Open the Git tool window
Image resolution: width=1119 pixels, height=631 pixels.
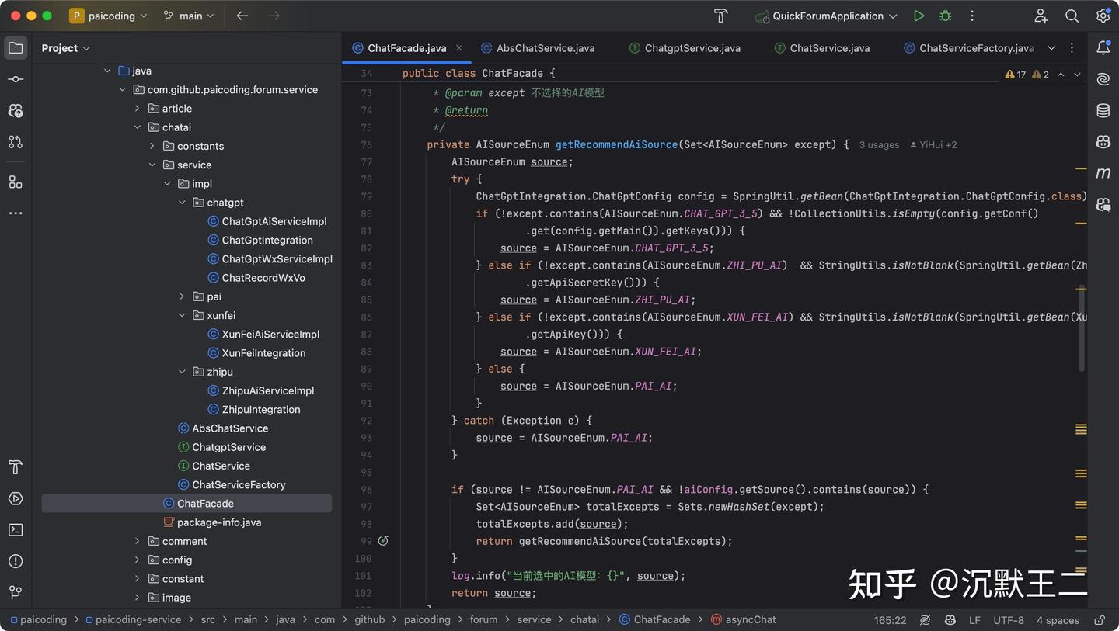pyautogui.click(x=16, y=592)
